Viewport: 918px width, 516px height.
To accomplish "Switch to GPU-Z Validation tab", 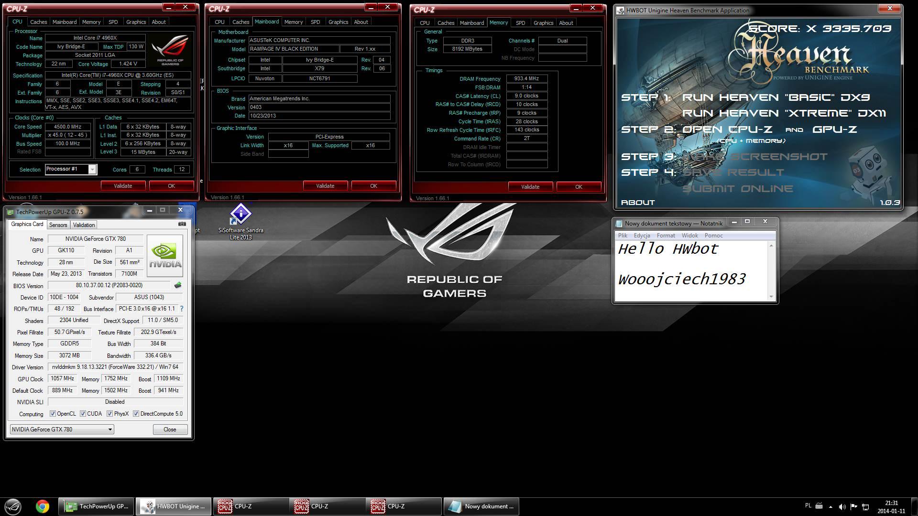I will click(x=84, y=225).
